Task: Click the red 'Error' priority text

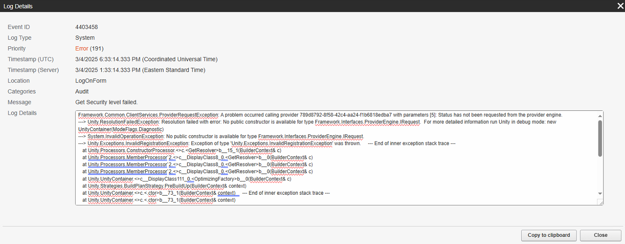Action: [x=82, y=48]
